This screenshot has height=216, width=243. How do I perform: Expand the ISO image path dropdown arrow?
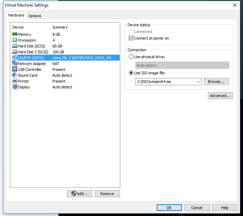tap(198, 82)
